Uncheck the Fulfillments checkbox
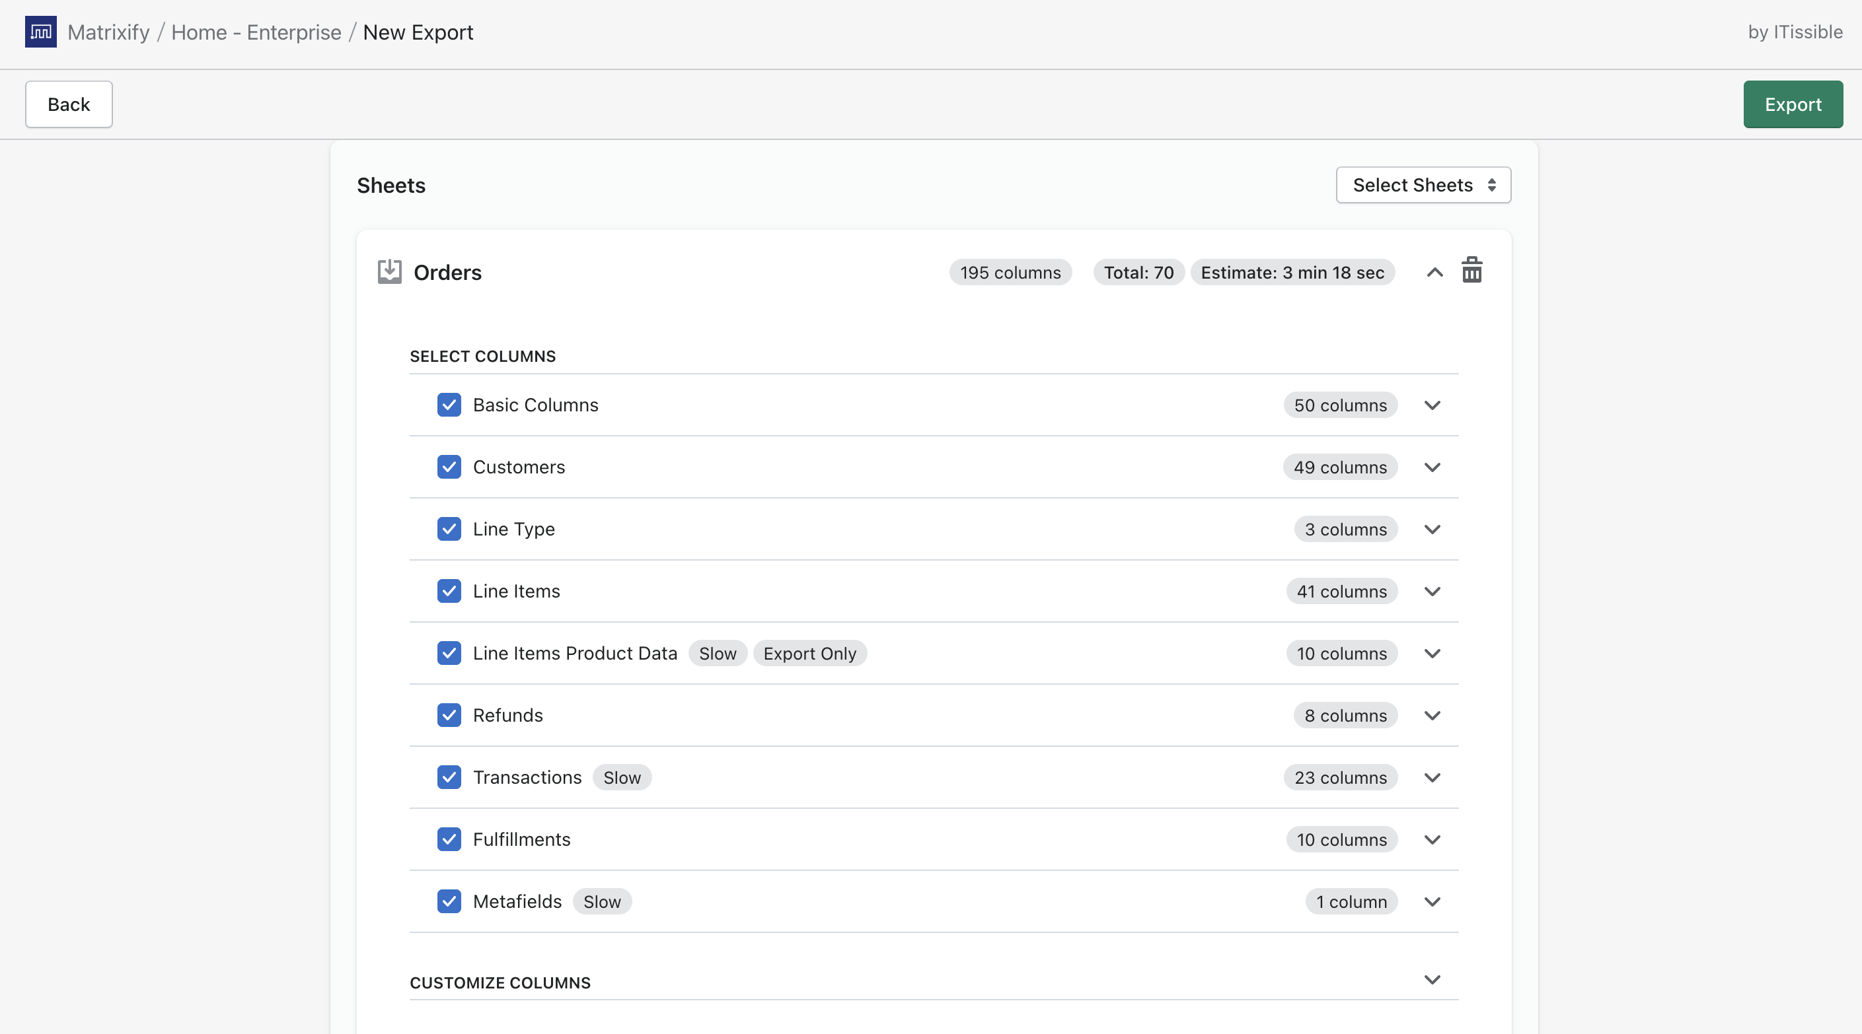The height and width of the screenshot is (1034, 1862). [449, 839]
